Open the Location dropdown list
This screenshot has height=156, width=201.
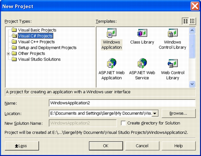coord(155,114)
